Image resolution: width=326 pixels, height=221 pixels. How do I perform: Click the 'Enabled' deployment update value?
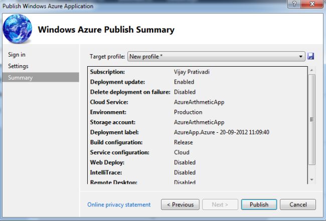[x=184, y=82]
